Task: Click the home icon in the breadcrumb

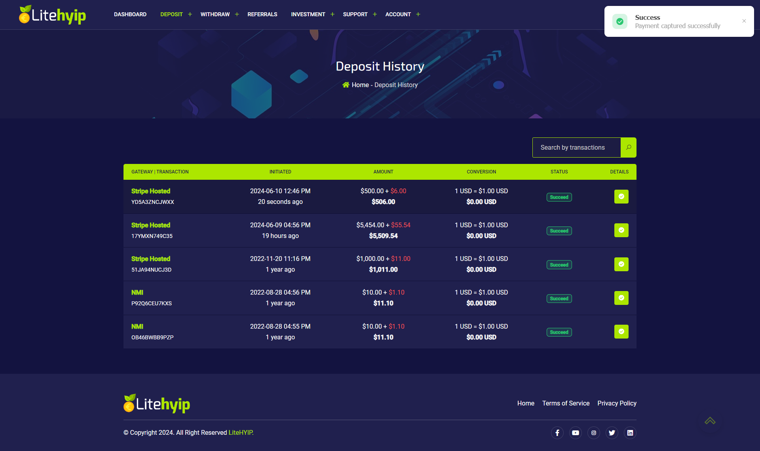Action: (346, 85)
